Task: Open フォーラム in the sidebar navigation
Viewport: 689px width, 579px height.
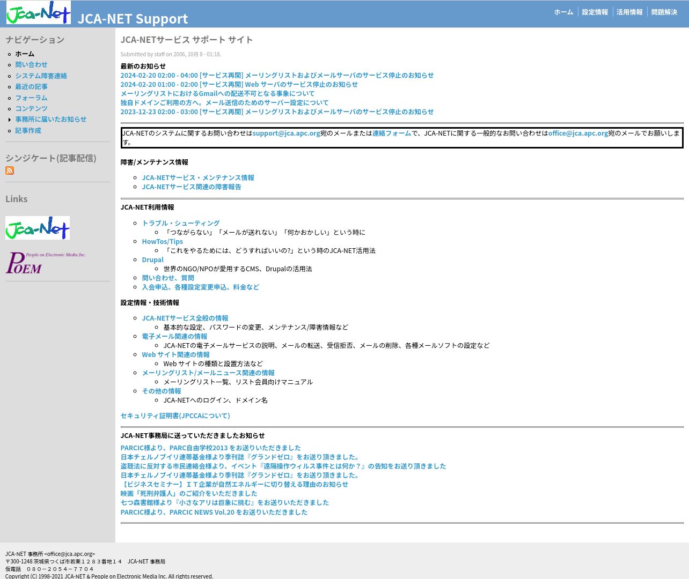Action: click(x=31, y=98)
